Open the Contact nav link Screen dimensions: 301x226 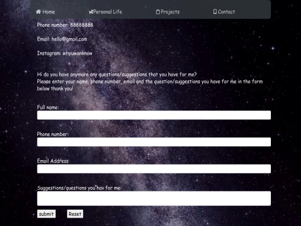224,12
